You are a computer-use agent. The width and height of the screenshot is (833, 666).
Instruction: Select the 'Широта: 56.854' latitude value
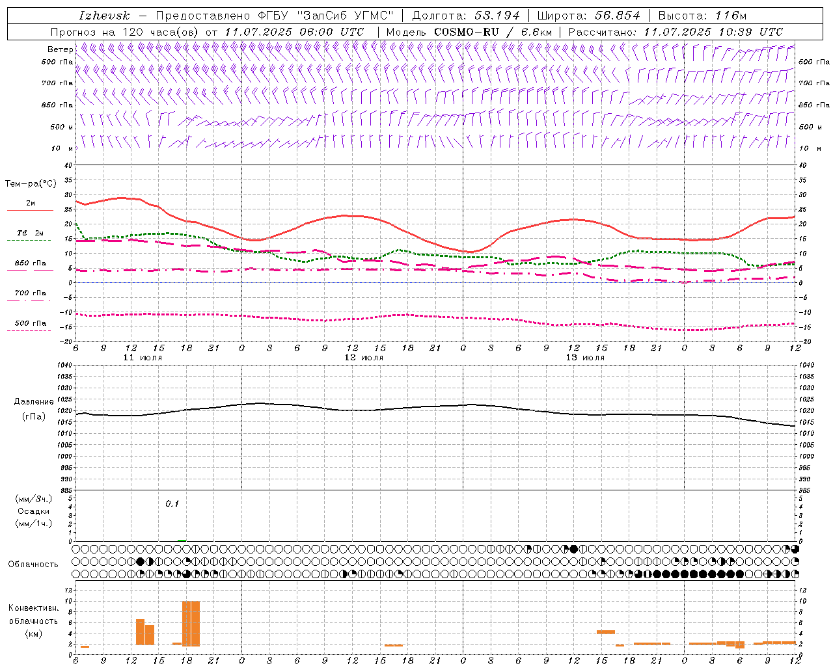588,16
